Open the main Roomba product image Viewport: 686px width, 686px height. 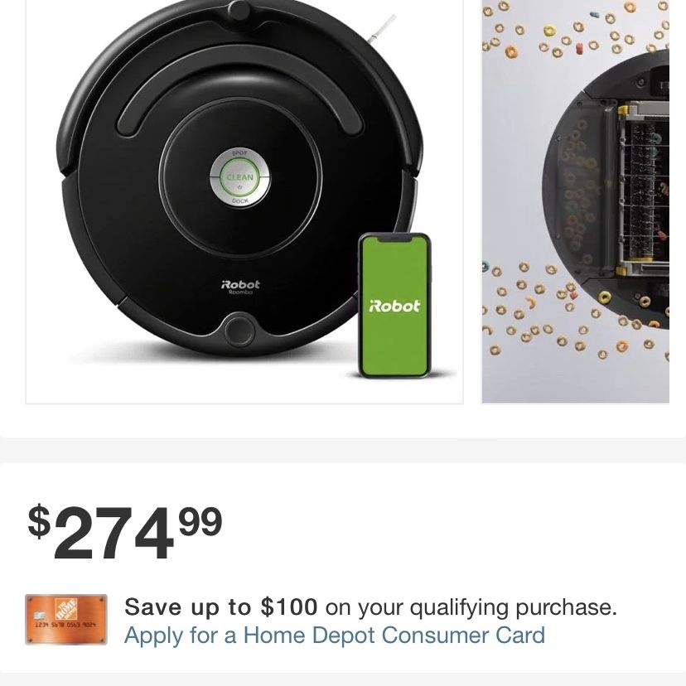pos(244,201)
